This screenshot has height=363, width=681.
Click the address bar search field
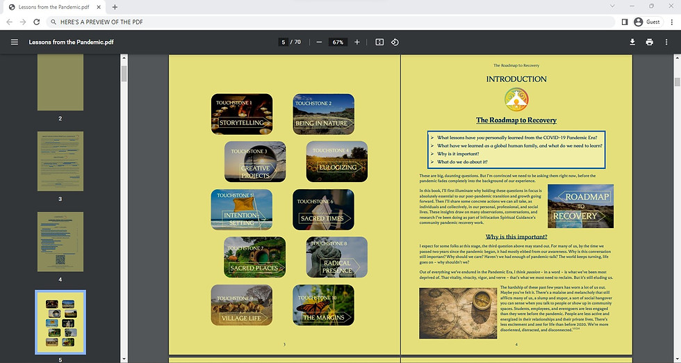330,22
